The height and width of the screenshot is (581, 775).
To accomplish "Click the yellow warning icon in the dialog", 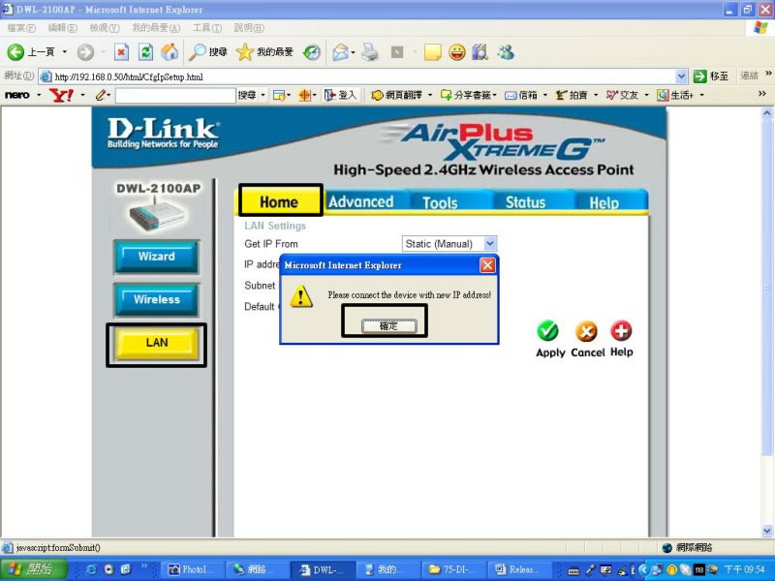I will pyautogui.click(x=301, y=296).
